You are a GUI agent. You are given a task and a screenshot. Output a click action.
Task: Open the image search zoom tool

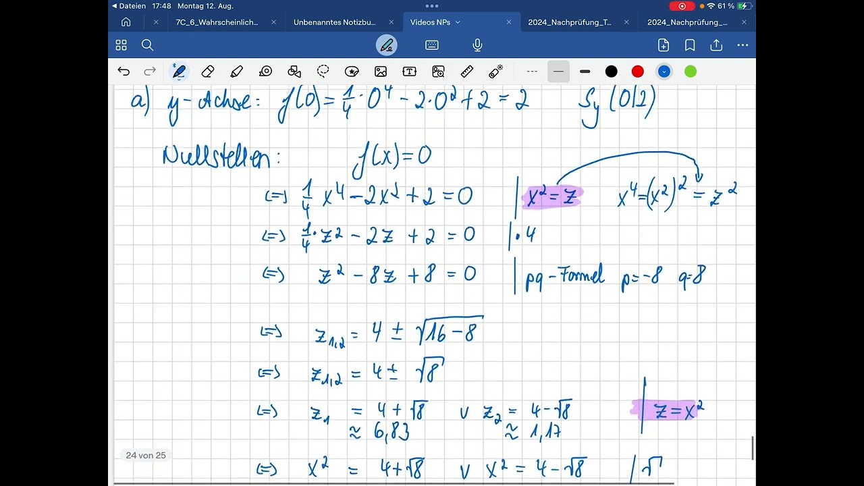438,72
